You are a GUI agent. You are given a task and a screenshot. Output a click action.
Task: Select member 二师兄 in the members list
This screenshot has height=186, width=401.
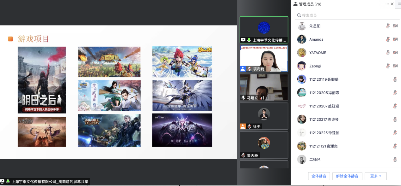315,160
